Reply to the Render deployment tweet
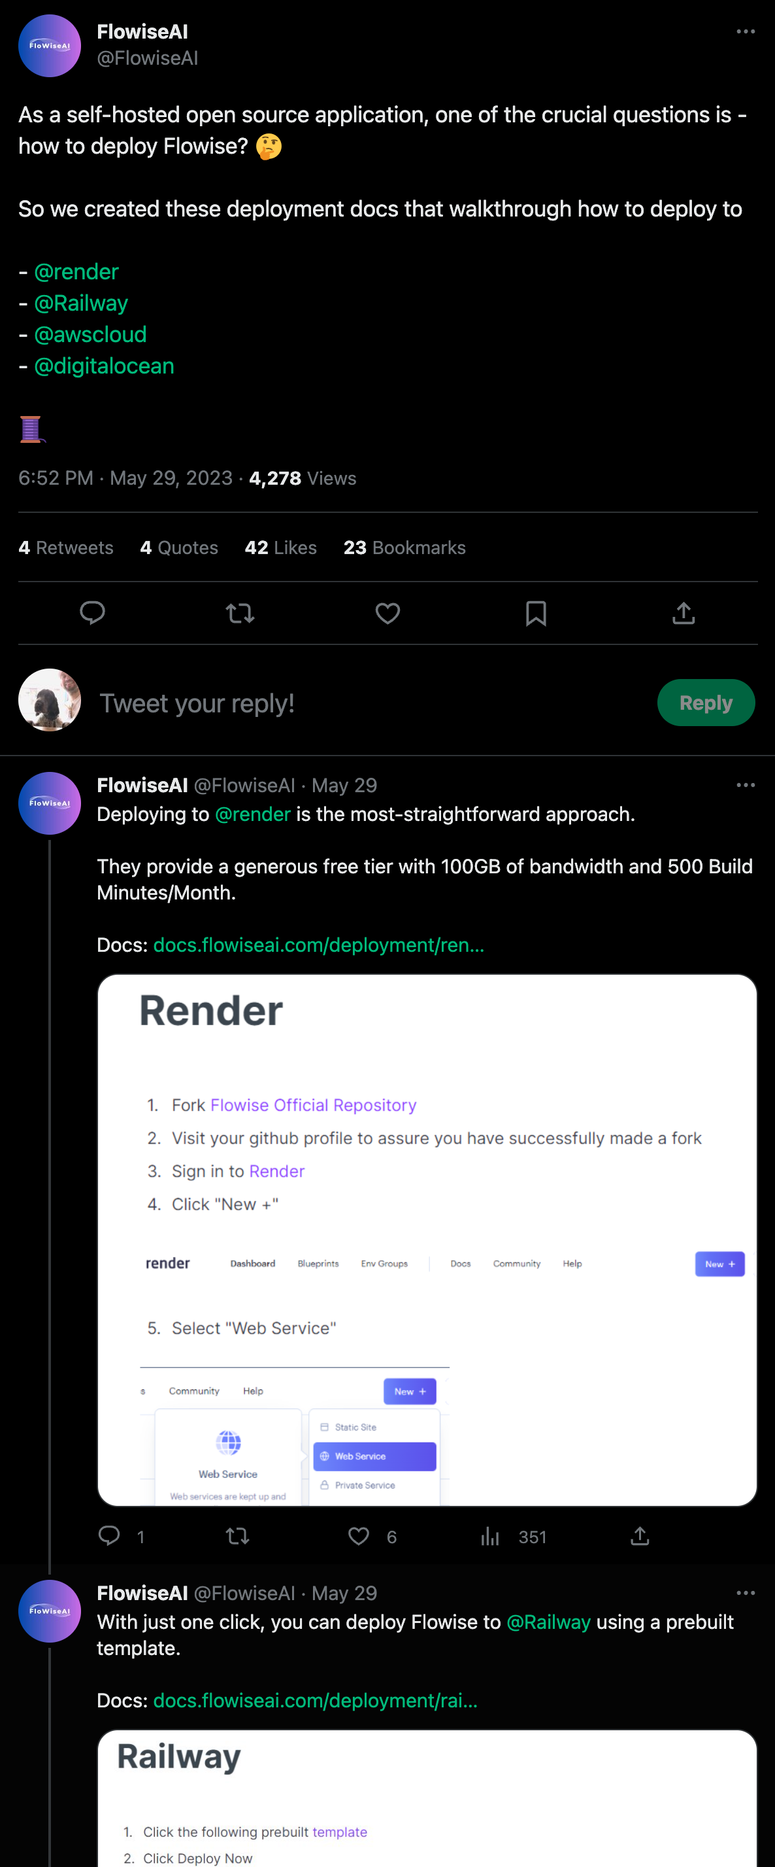 (109, 1537)
